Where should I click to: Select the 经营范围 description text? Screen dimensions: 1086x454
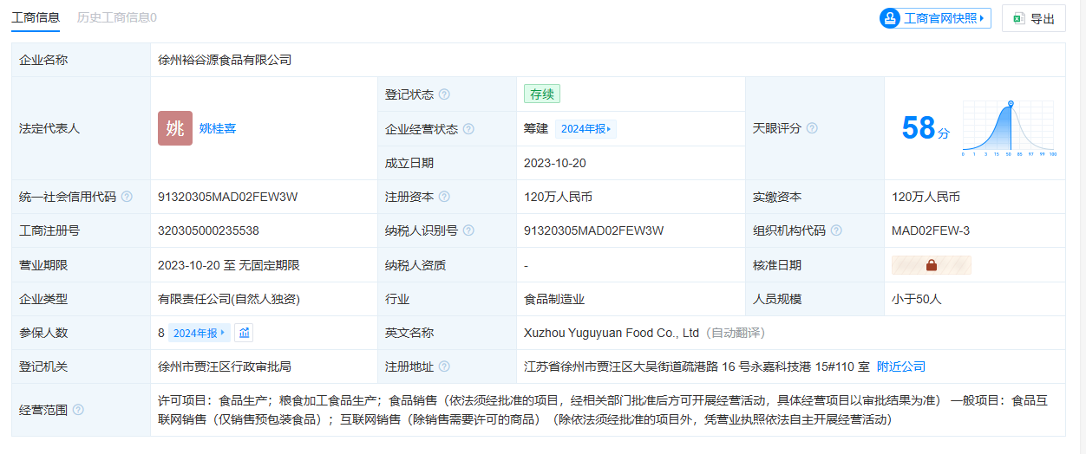click(603, 410)
